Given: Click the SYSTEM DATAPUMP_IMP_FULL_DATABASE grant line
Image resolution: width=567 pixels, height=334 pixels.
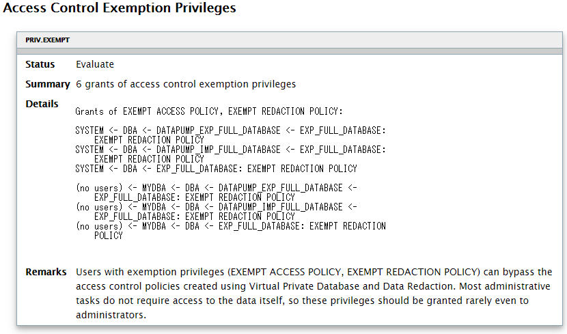Looking at the screenshot, I should click(231, 149).
